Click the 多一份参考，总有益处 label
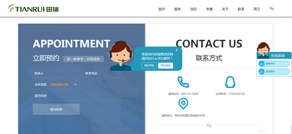 tap(83, 59)
